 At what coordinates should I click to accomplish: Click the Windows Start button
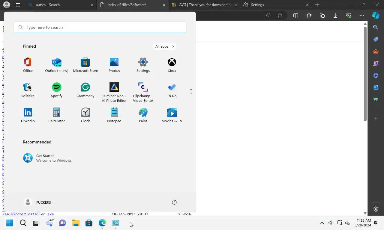tap(10, 223)
